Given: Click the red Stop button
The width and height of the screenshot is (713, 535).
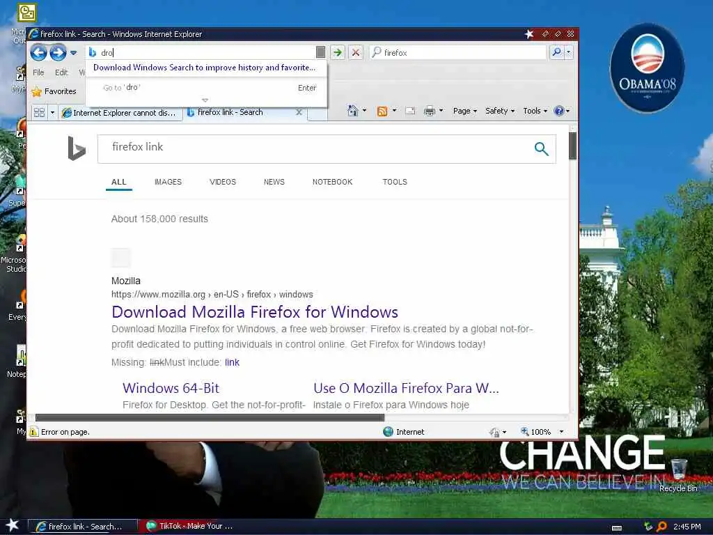Looking at the screenshot, I should click(356, 52).
